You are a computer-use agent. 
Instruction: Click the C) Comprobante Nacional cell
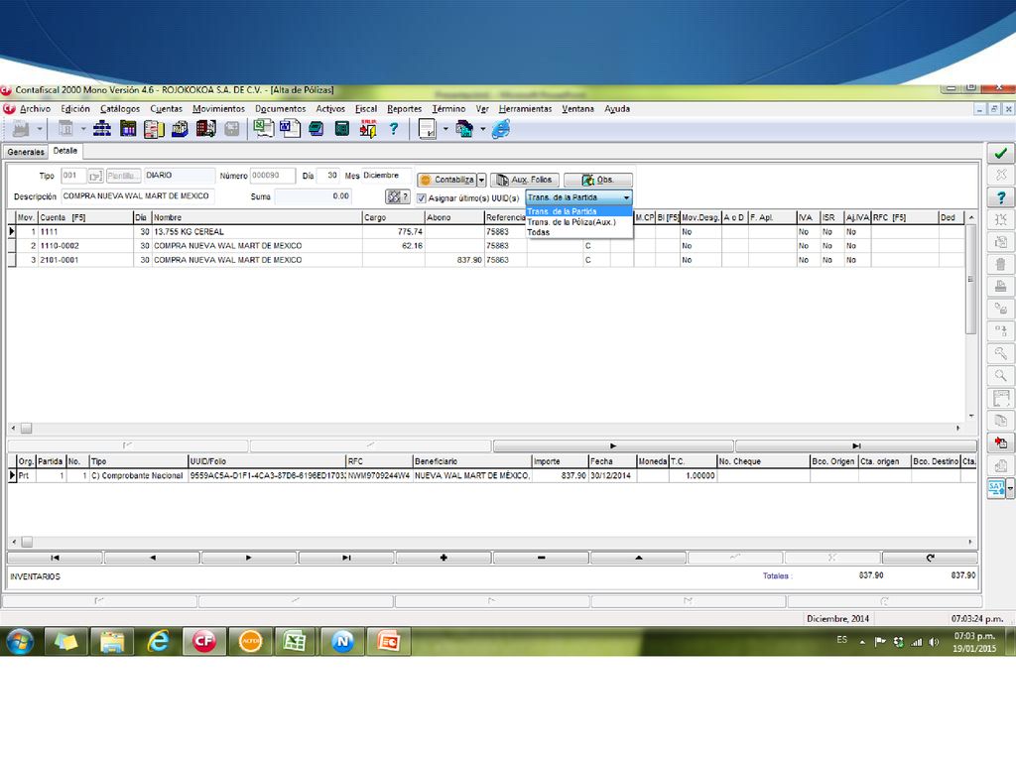(x=139, y=475)
